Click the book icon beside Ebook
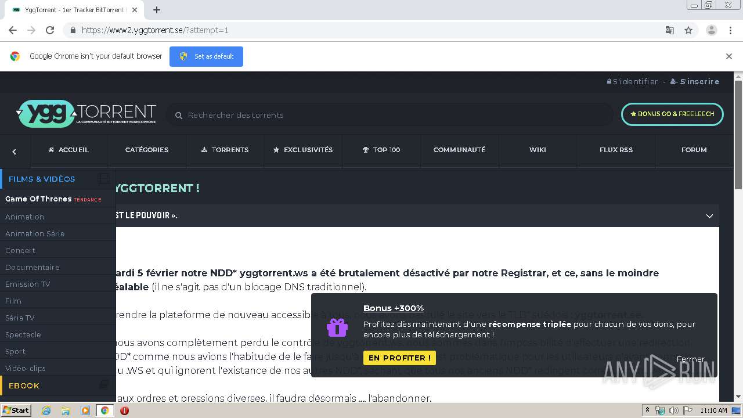This screenshot has width=743, height=418. 104,385
